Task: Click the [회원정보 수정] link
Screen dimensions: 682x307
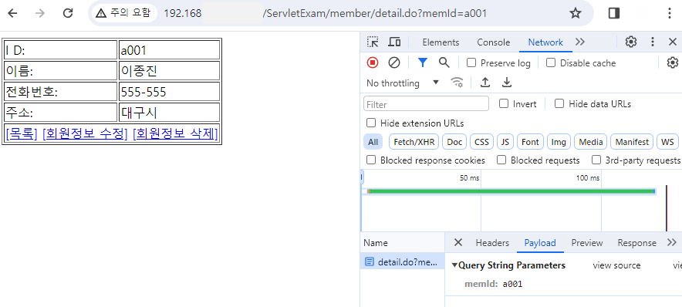Action: (85, 134)
